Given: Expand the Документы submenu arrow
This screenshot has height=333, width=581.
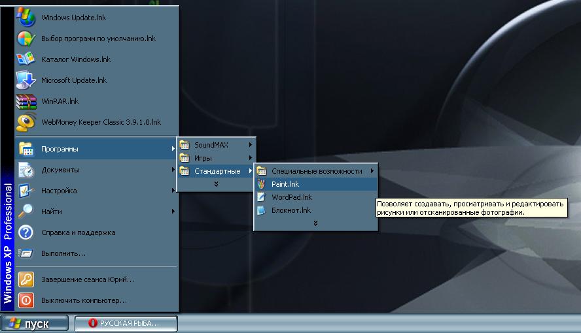Looking at the screenshot, I should [x=173, y=170].
